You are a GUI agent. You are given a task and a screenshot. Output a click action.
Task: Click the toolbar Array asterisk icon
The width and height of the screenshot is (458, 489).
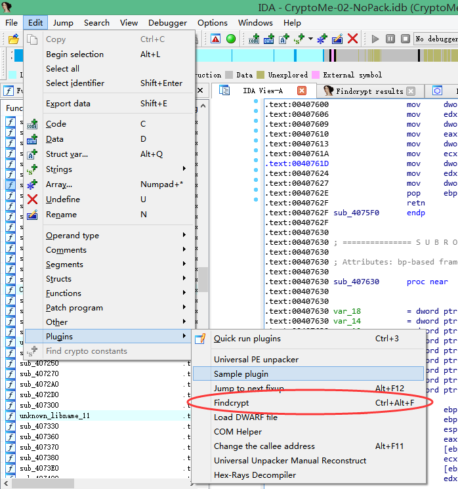[322, 39]
